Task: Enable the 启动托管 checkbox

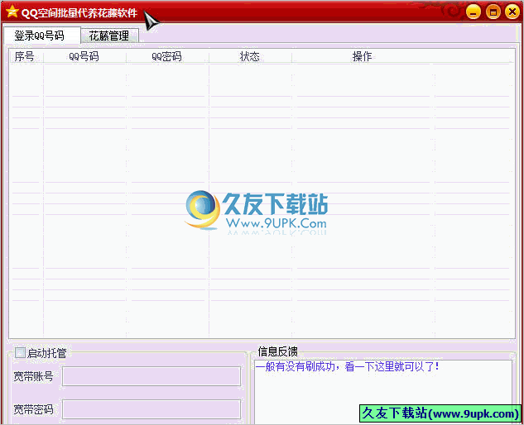Action: coord(20,352)
